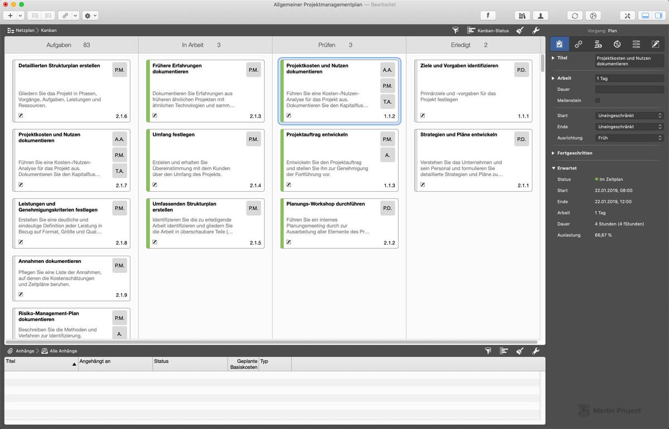Click the Kanban-Status grouping button
Image resolution: width=669 pixels, height=429 pixels.
coord(488,31)
